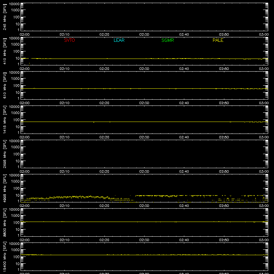Click the 02:30 tick label under 4995 MHz plot
This screenshot has height=274, width=274.
[x=144, y=206]
